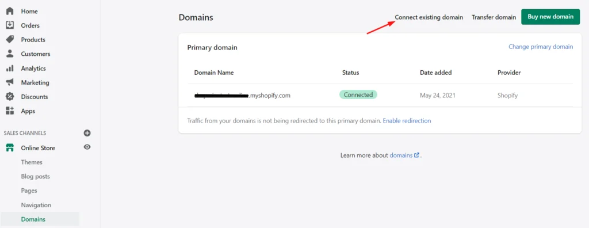
Task: Open Navigation under Online Store
Action: coord(36,205)
